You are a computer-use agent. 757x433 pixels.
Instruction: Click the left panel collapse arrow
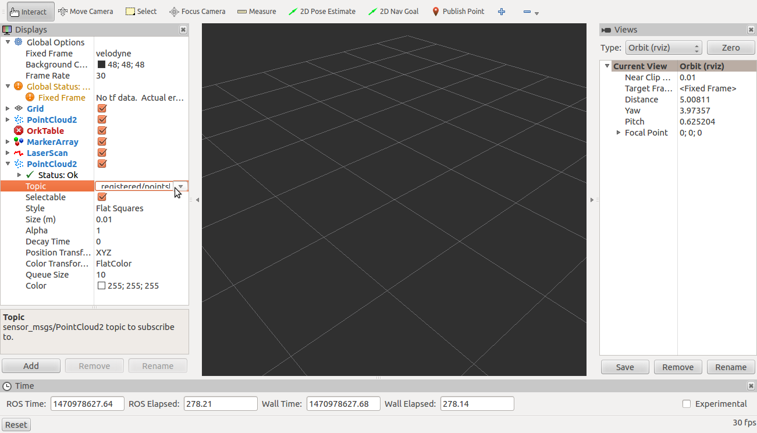point(197,200)
